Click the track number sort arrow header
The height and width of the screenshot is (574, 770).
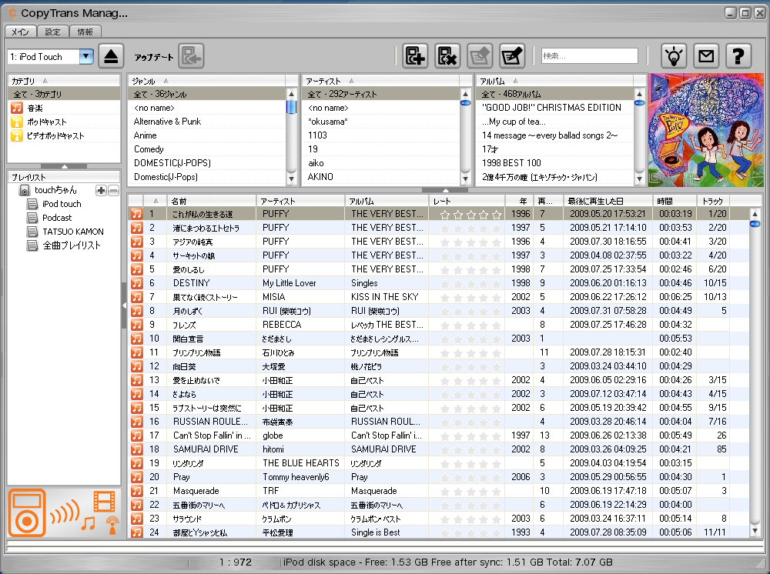click(x=156, y=201)
